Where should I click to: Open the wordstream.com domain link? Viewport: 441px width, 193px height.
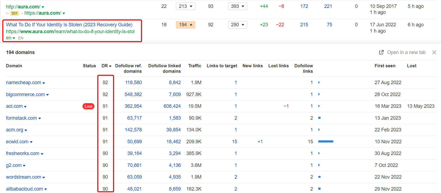click(24, 177)
